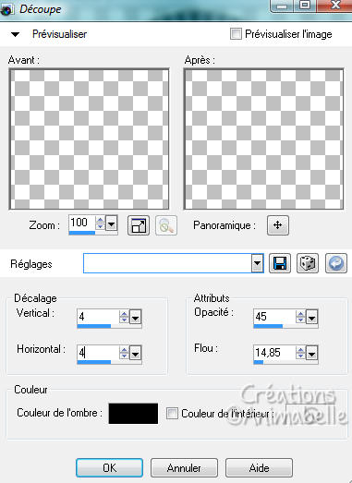Click the Zoom spinner arrows
The image size is (352, 483).
(100, 223)
